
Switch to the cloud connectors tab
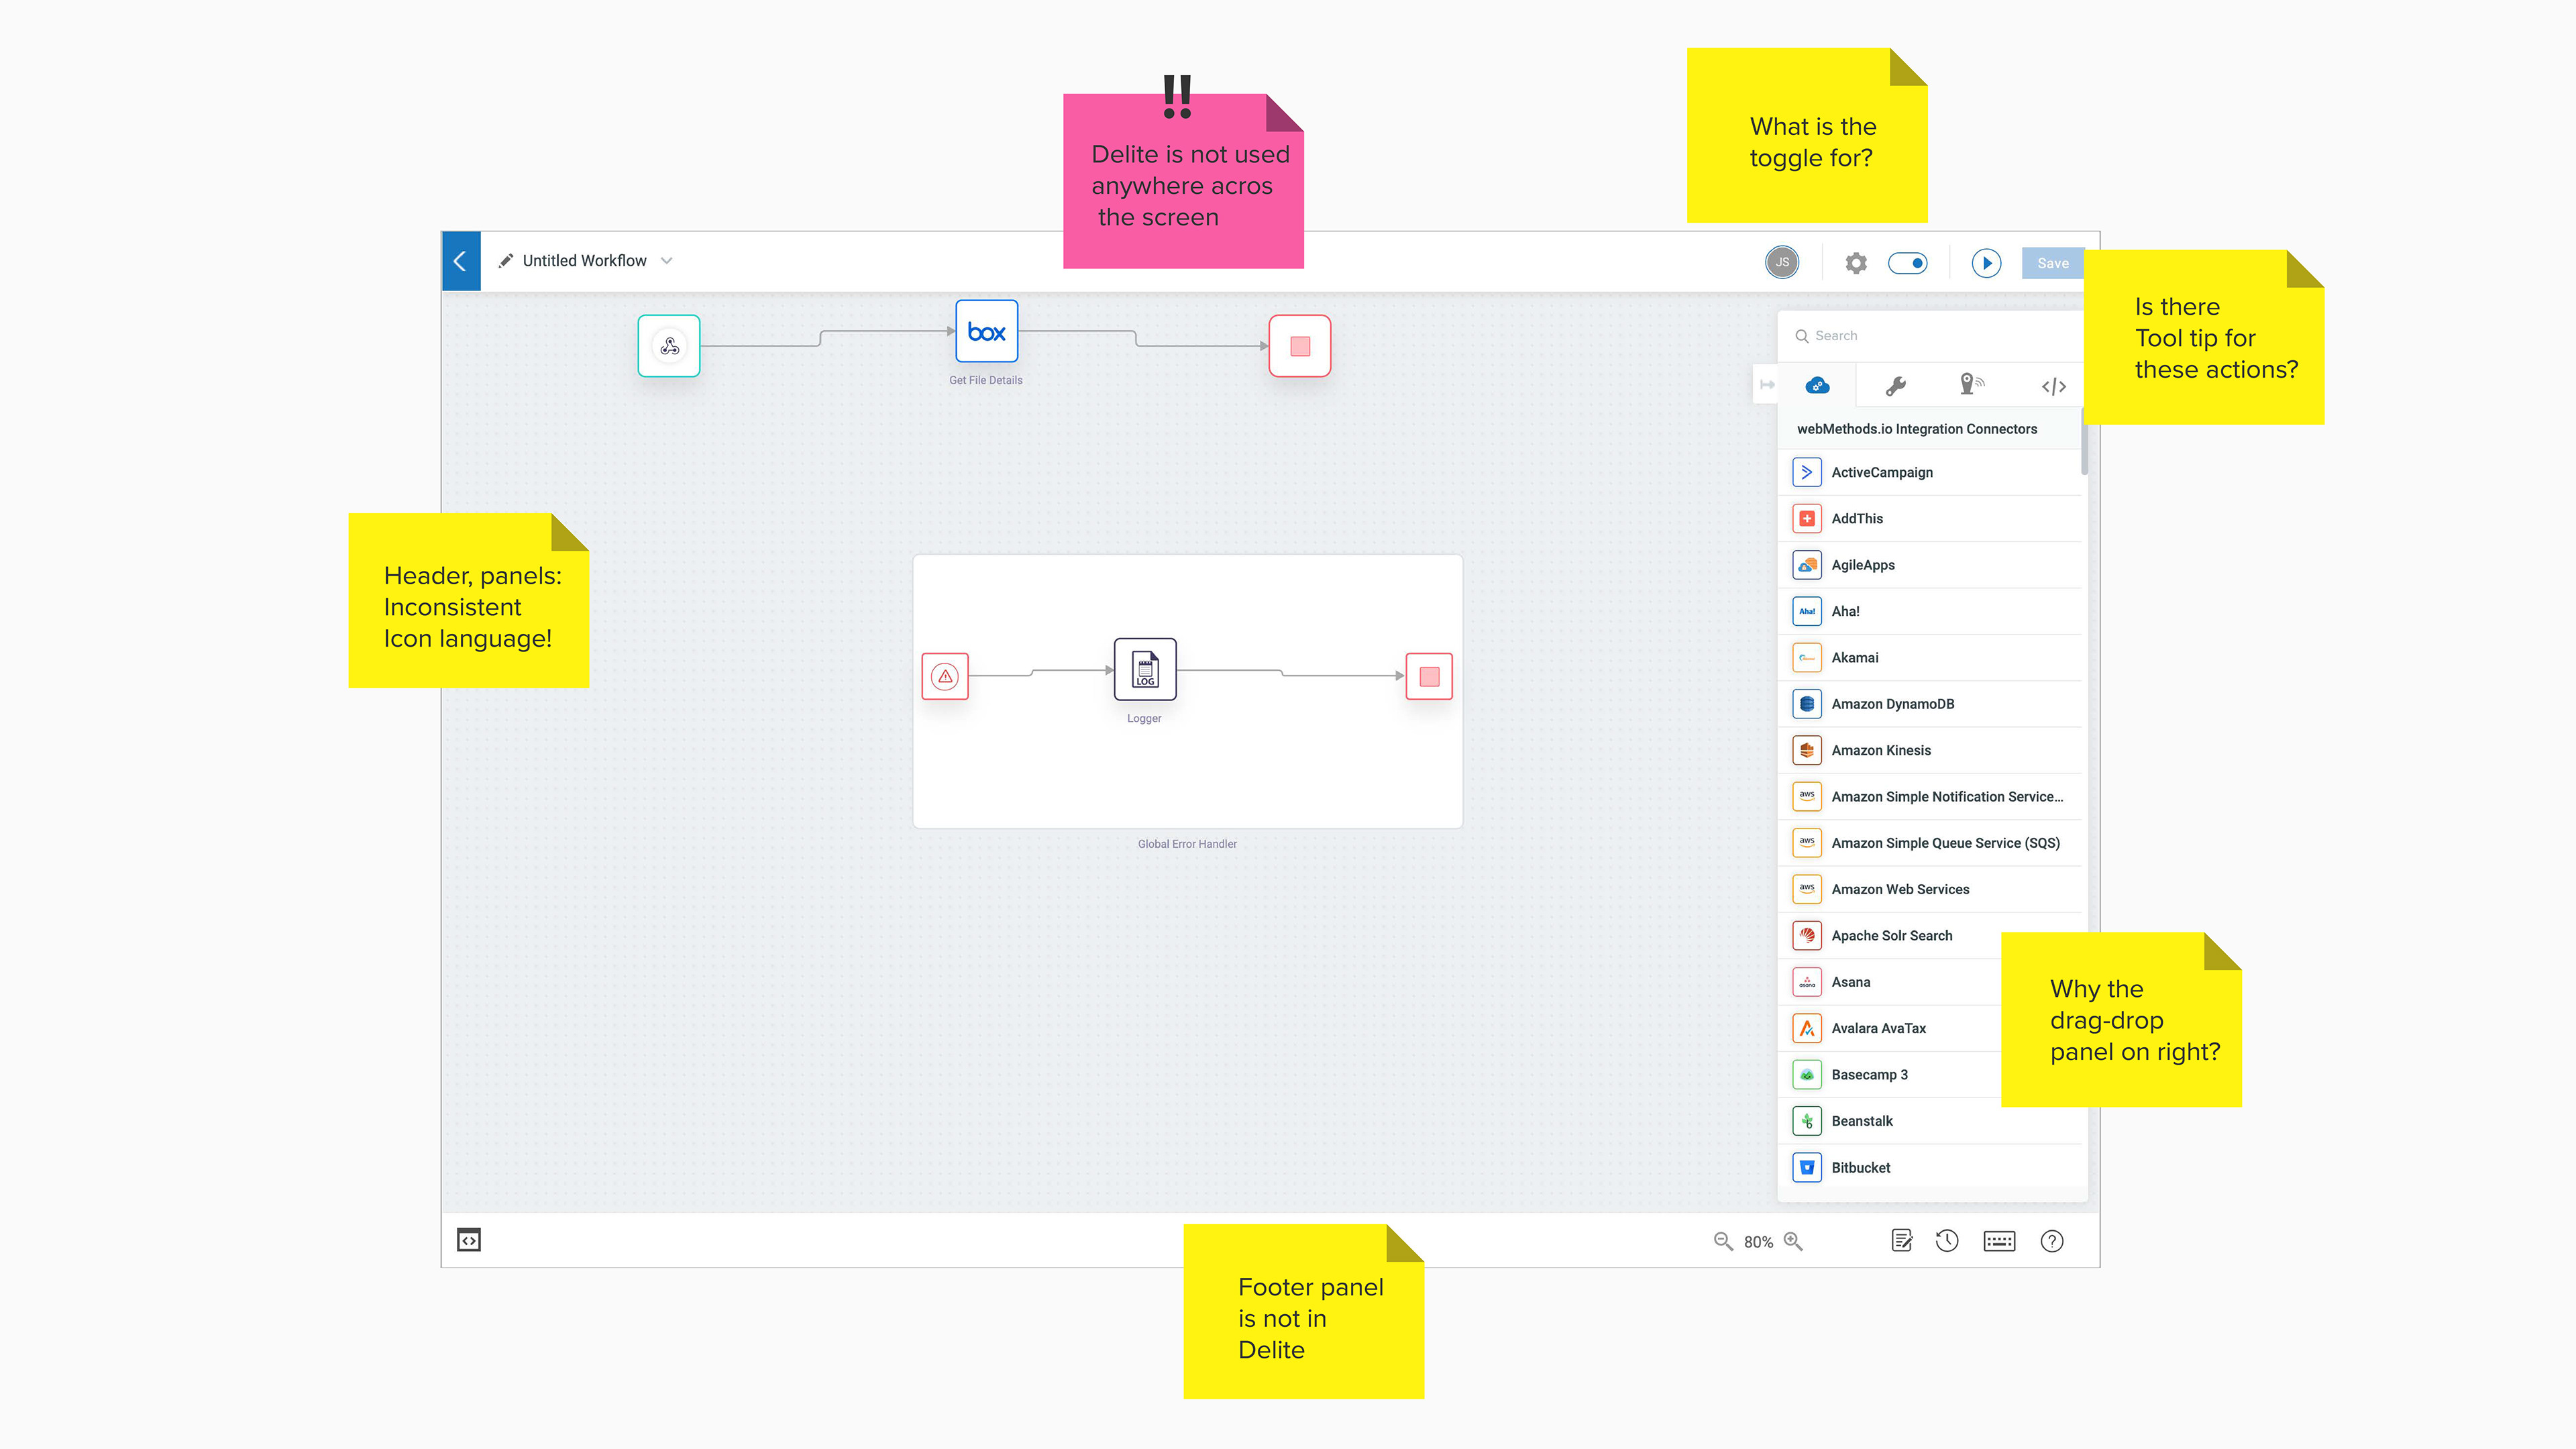[x=1818, y=385]
